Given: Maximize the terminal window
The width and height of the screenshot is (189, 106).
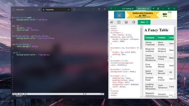Looking at the screenshot, I should click(x=99, y=9).
